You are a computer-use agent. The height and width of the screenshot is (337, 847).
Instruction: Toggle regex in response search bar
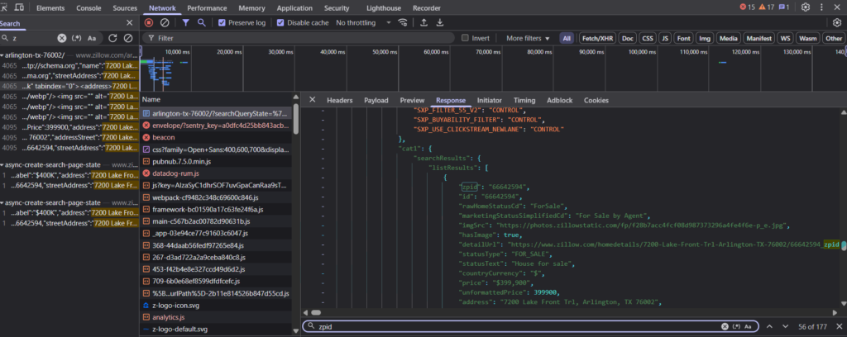click(737, 326)
